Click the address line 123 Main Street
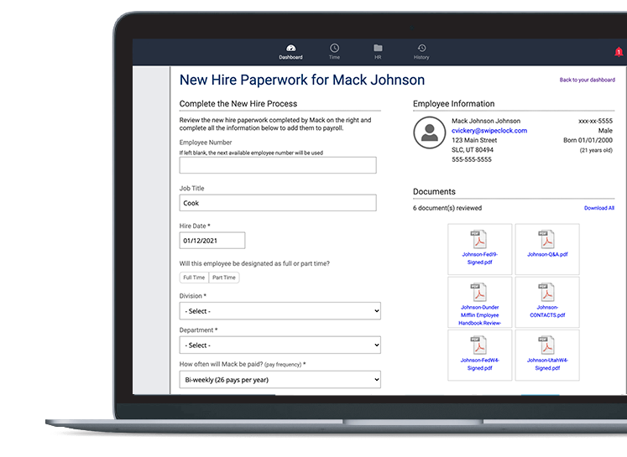 pyautogui.click(x=474, y=140)
